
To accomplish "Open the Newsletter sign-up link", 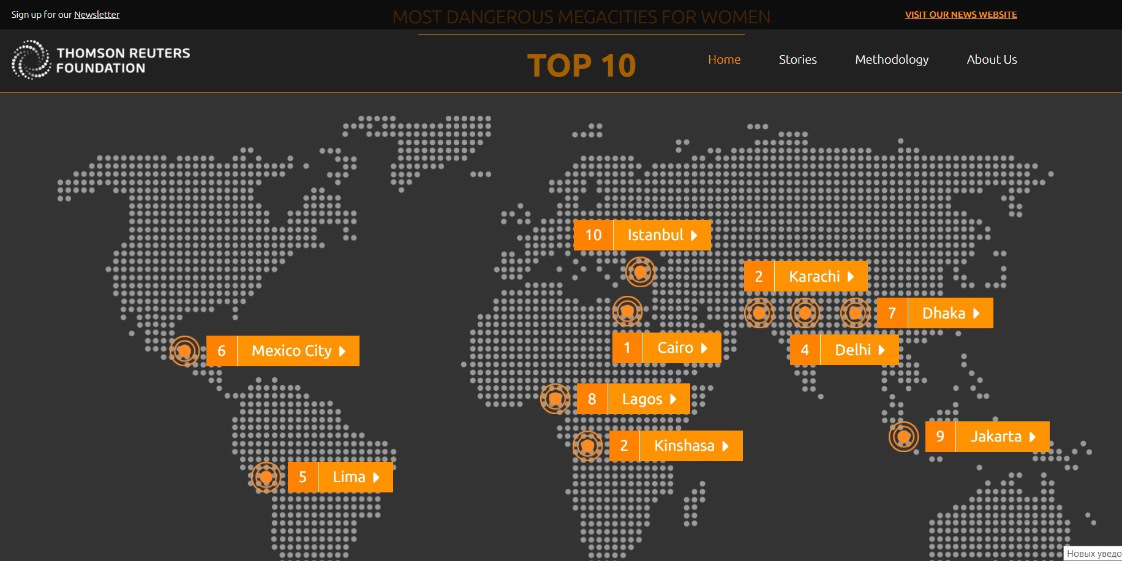I will coord(97,15).
